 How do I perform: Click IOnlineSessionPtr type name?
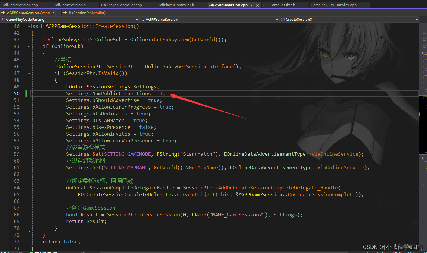coord(79,66)
